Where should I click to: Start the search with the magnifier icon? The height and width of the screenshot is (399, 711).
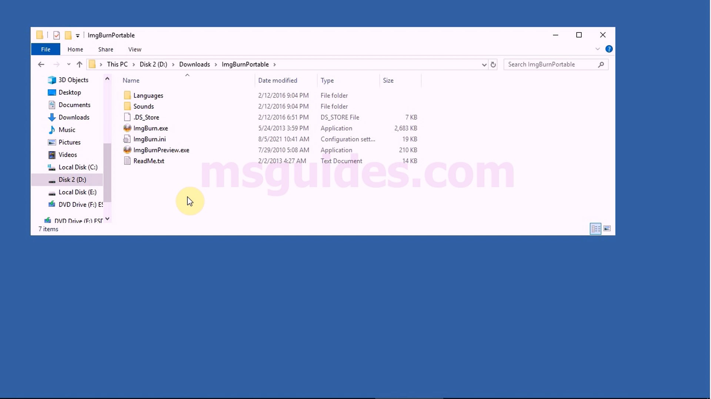(x=601, y=64)
